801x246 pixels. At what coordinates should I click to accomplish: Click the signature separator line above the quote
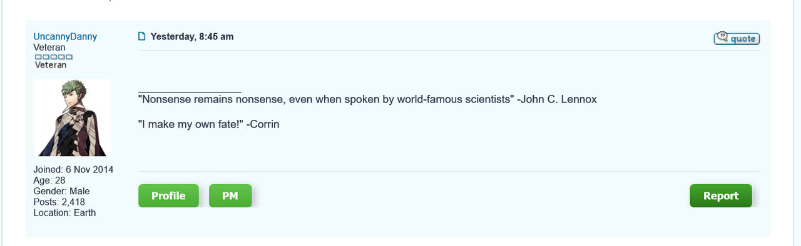[x=190, y=92]
